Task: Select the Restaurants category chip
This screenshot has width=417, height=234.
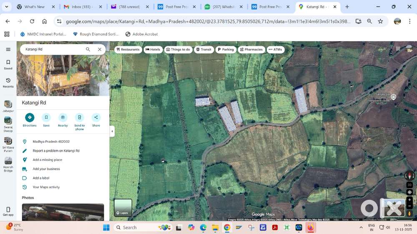Action: click(128, 50)
